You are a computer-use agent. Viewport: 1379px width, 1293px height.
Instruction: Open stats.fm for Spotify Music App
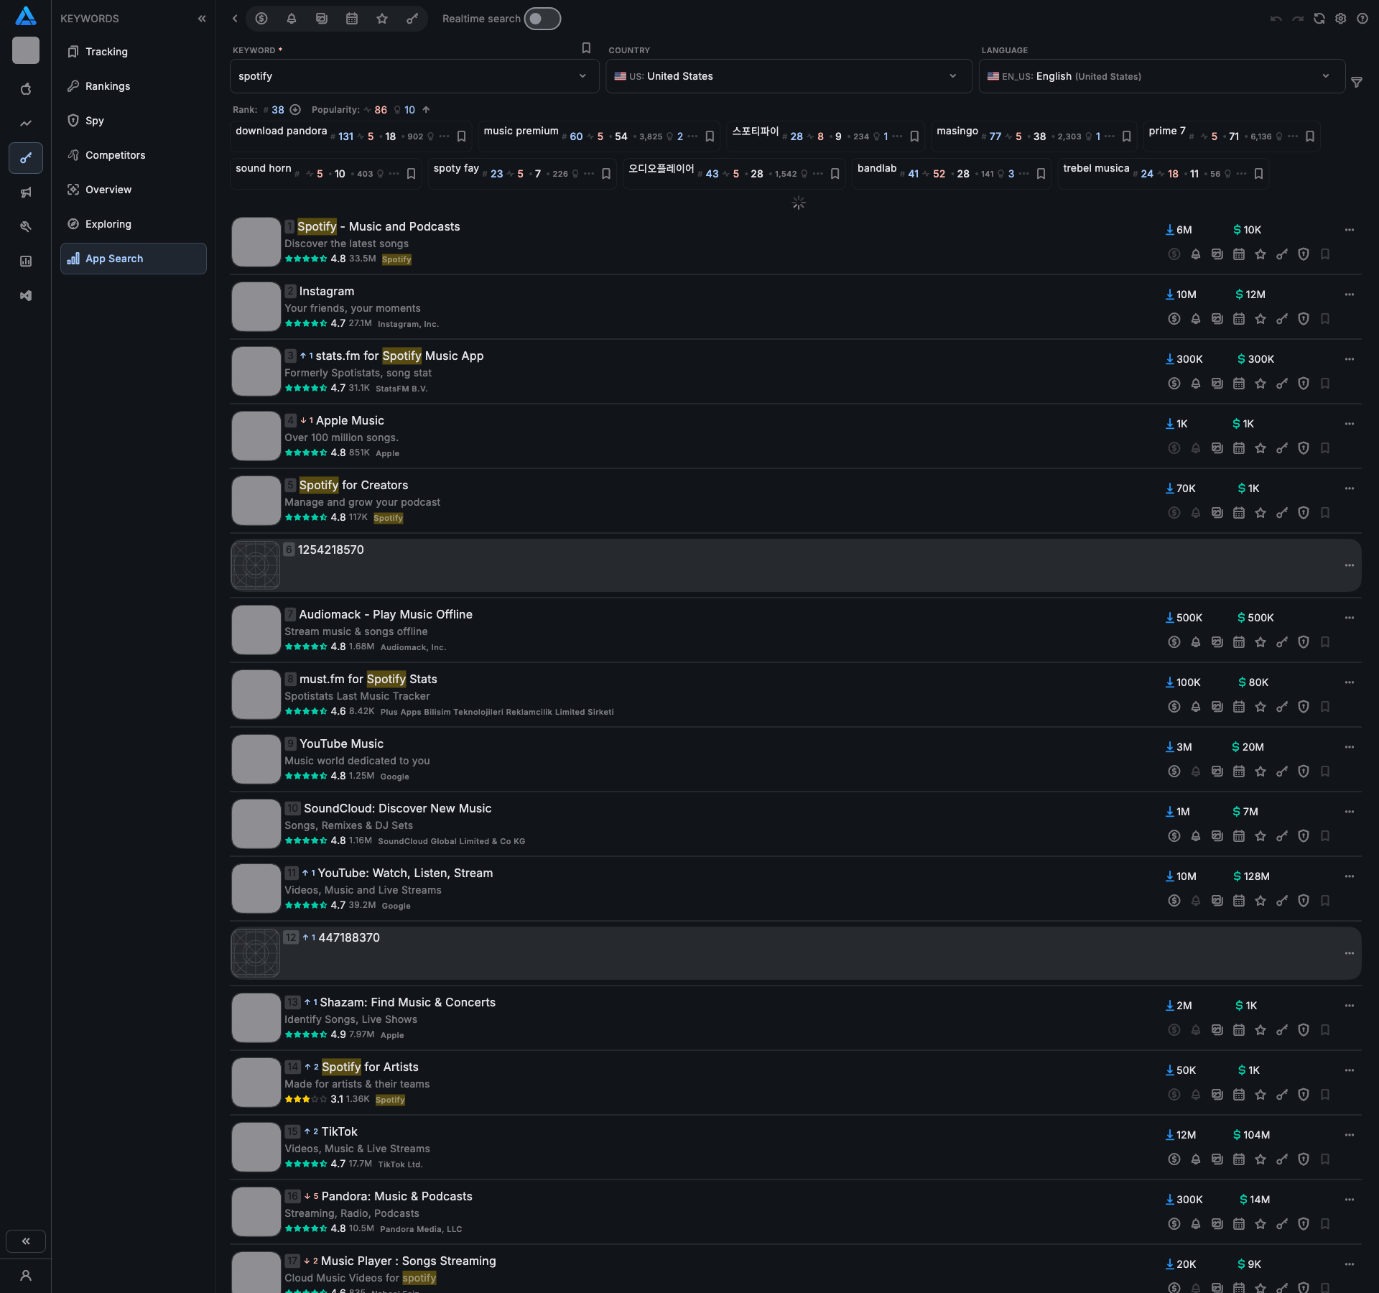point(399,356)
